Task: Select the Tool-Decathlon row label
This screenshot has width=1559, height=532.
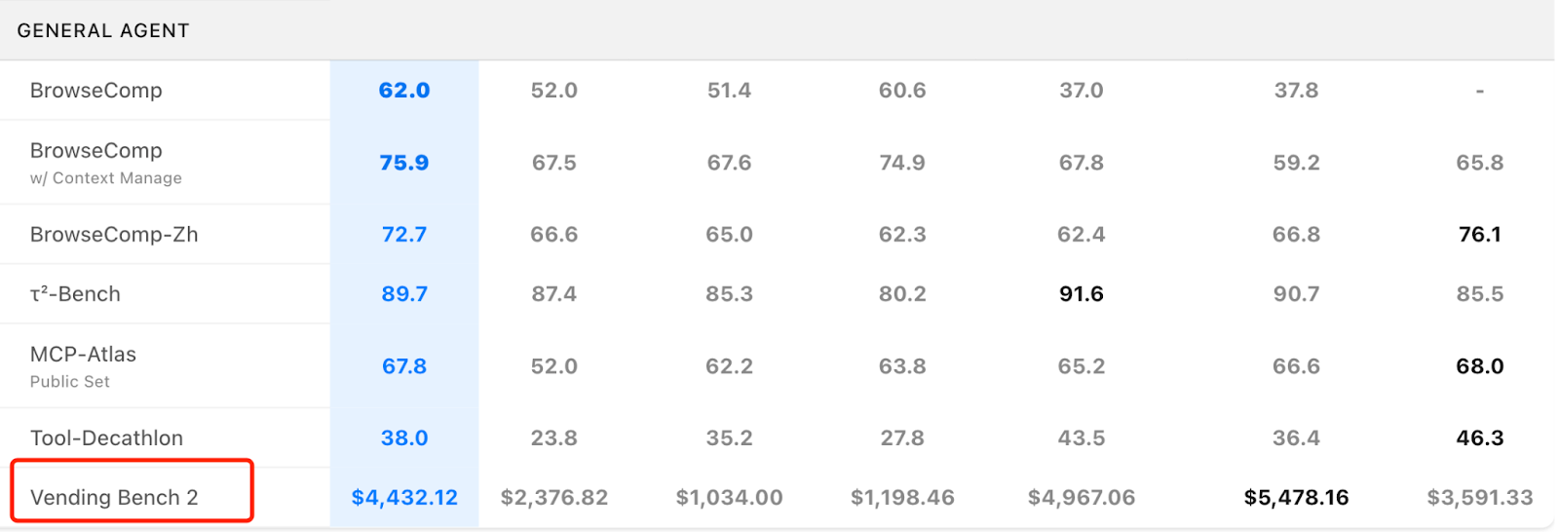Action: 106,438
